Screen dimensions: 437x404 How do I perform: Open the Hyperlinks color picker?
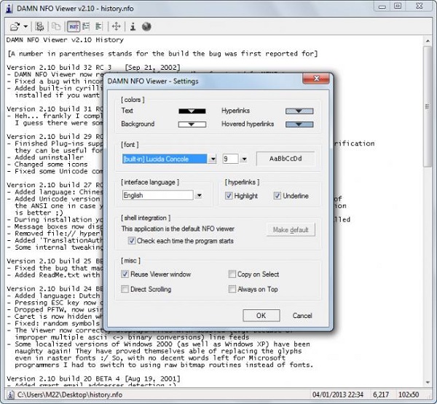(299, 111)
